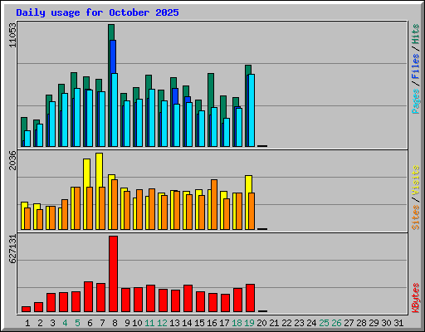Click day label 24 on the x-axis
The height and width of the screenshot is (332, 425).
(x=311, y=323)
